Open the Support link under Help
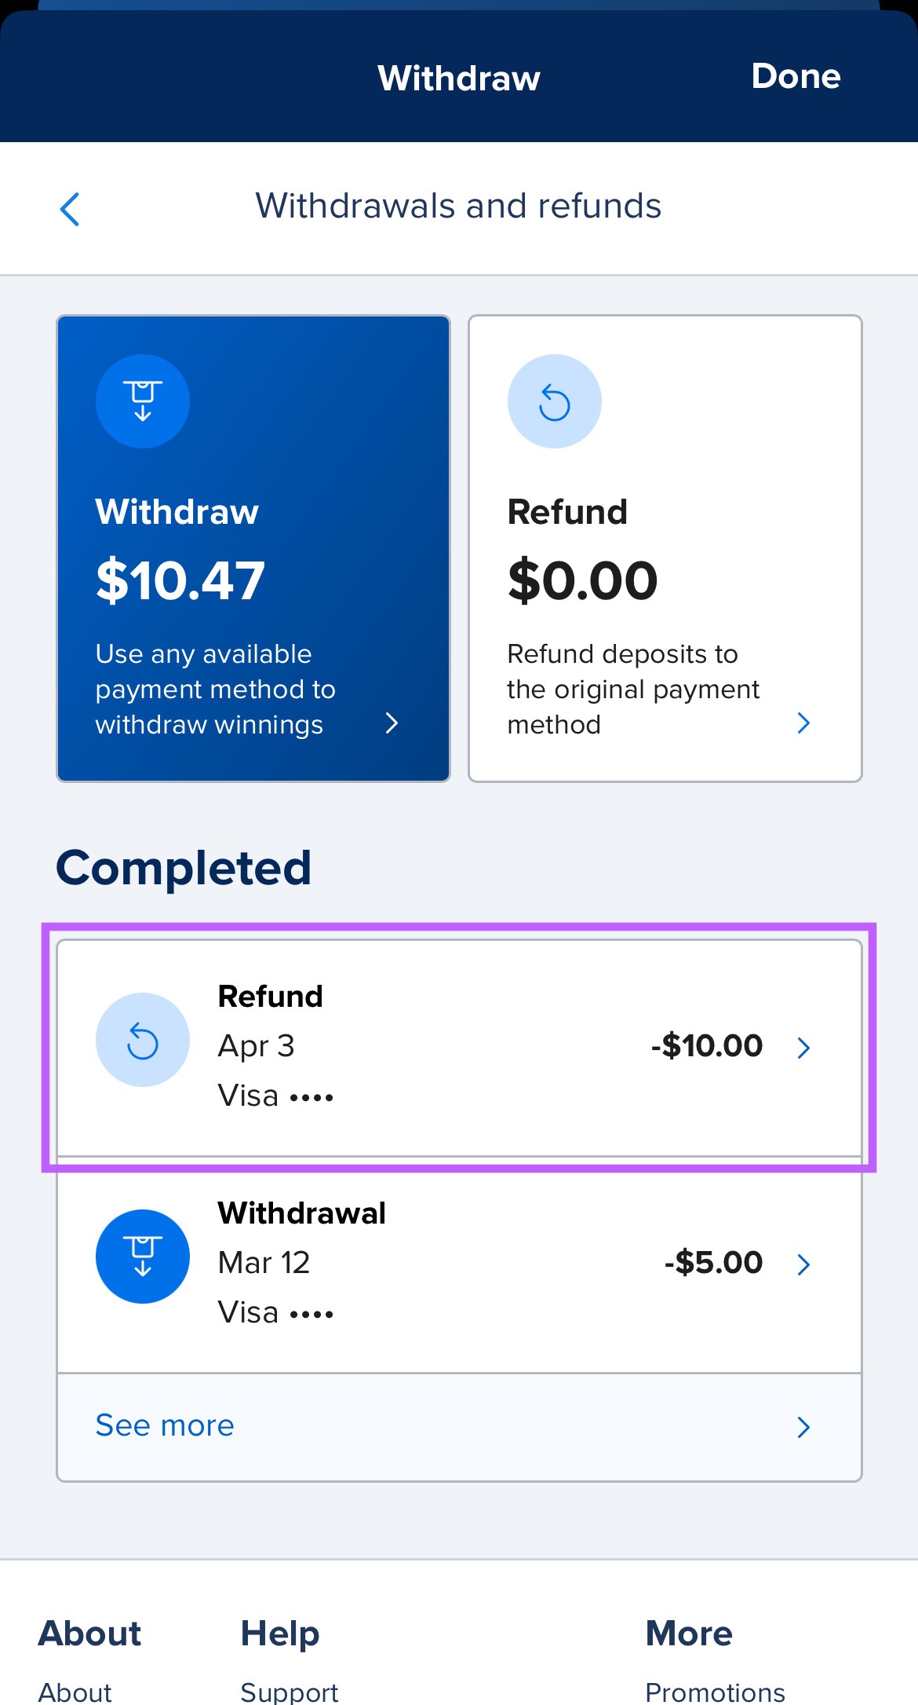Screen dimensions: 918x1705 (x=290, y=1692)
